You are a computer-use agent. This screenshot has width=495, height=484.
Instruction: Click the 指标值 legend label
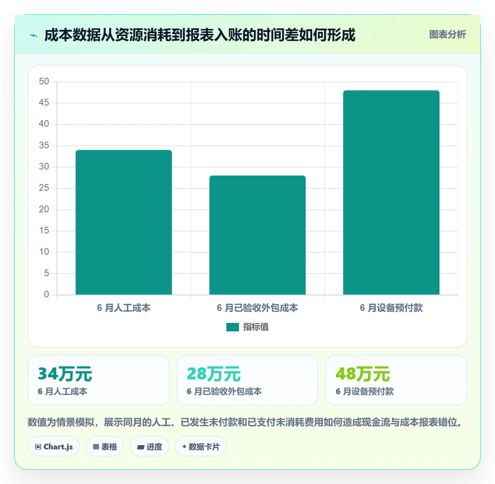256,327
